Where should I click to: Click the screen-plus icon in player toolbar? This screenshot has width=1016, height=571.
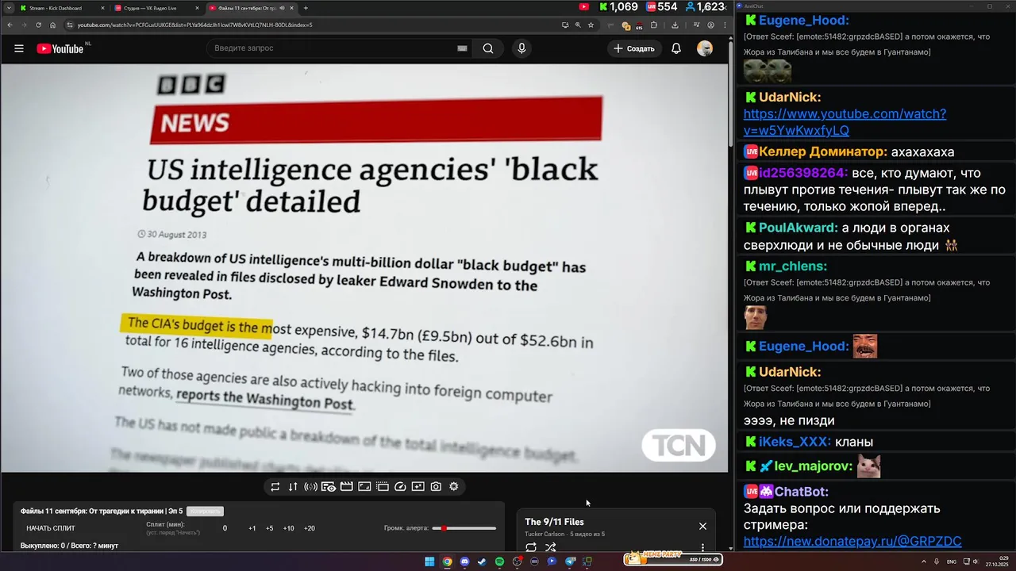click(x=418, y=487)
